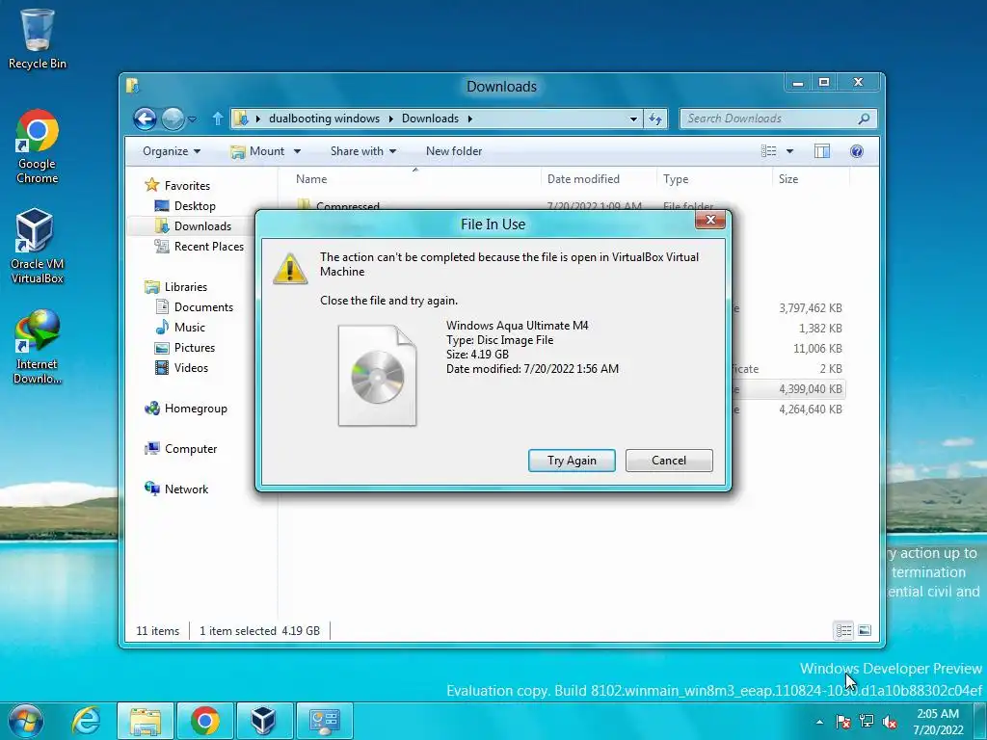Select the row sized 4,399,040 KB

pos(789,389)
